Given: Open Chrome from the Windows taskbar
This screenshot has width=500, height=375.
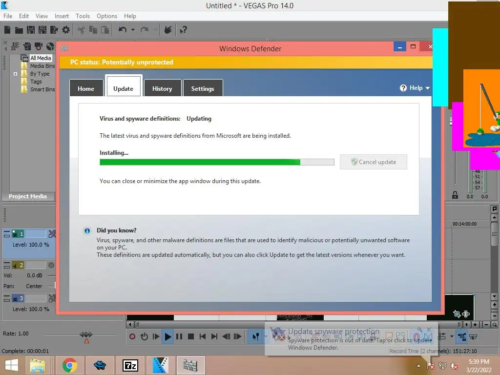Looking at the screenshot, I should tap(69, 365).
